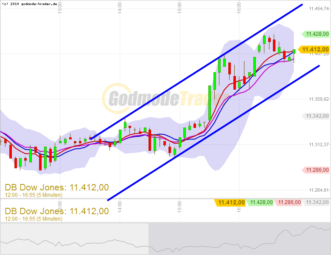Click the tall green candle before 15:45
331x255 pixels.
210,103
